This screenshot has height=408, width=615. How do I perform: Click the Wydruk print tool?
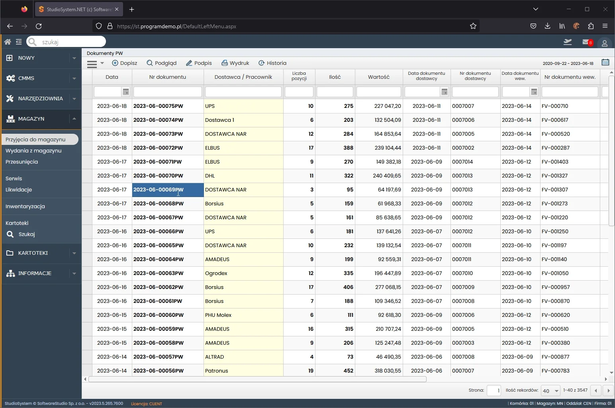tap(235, 63)
